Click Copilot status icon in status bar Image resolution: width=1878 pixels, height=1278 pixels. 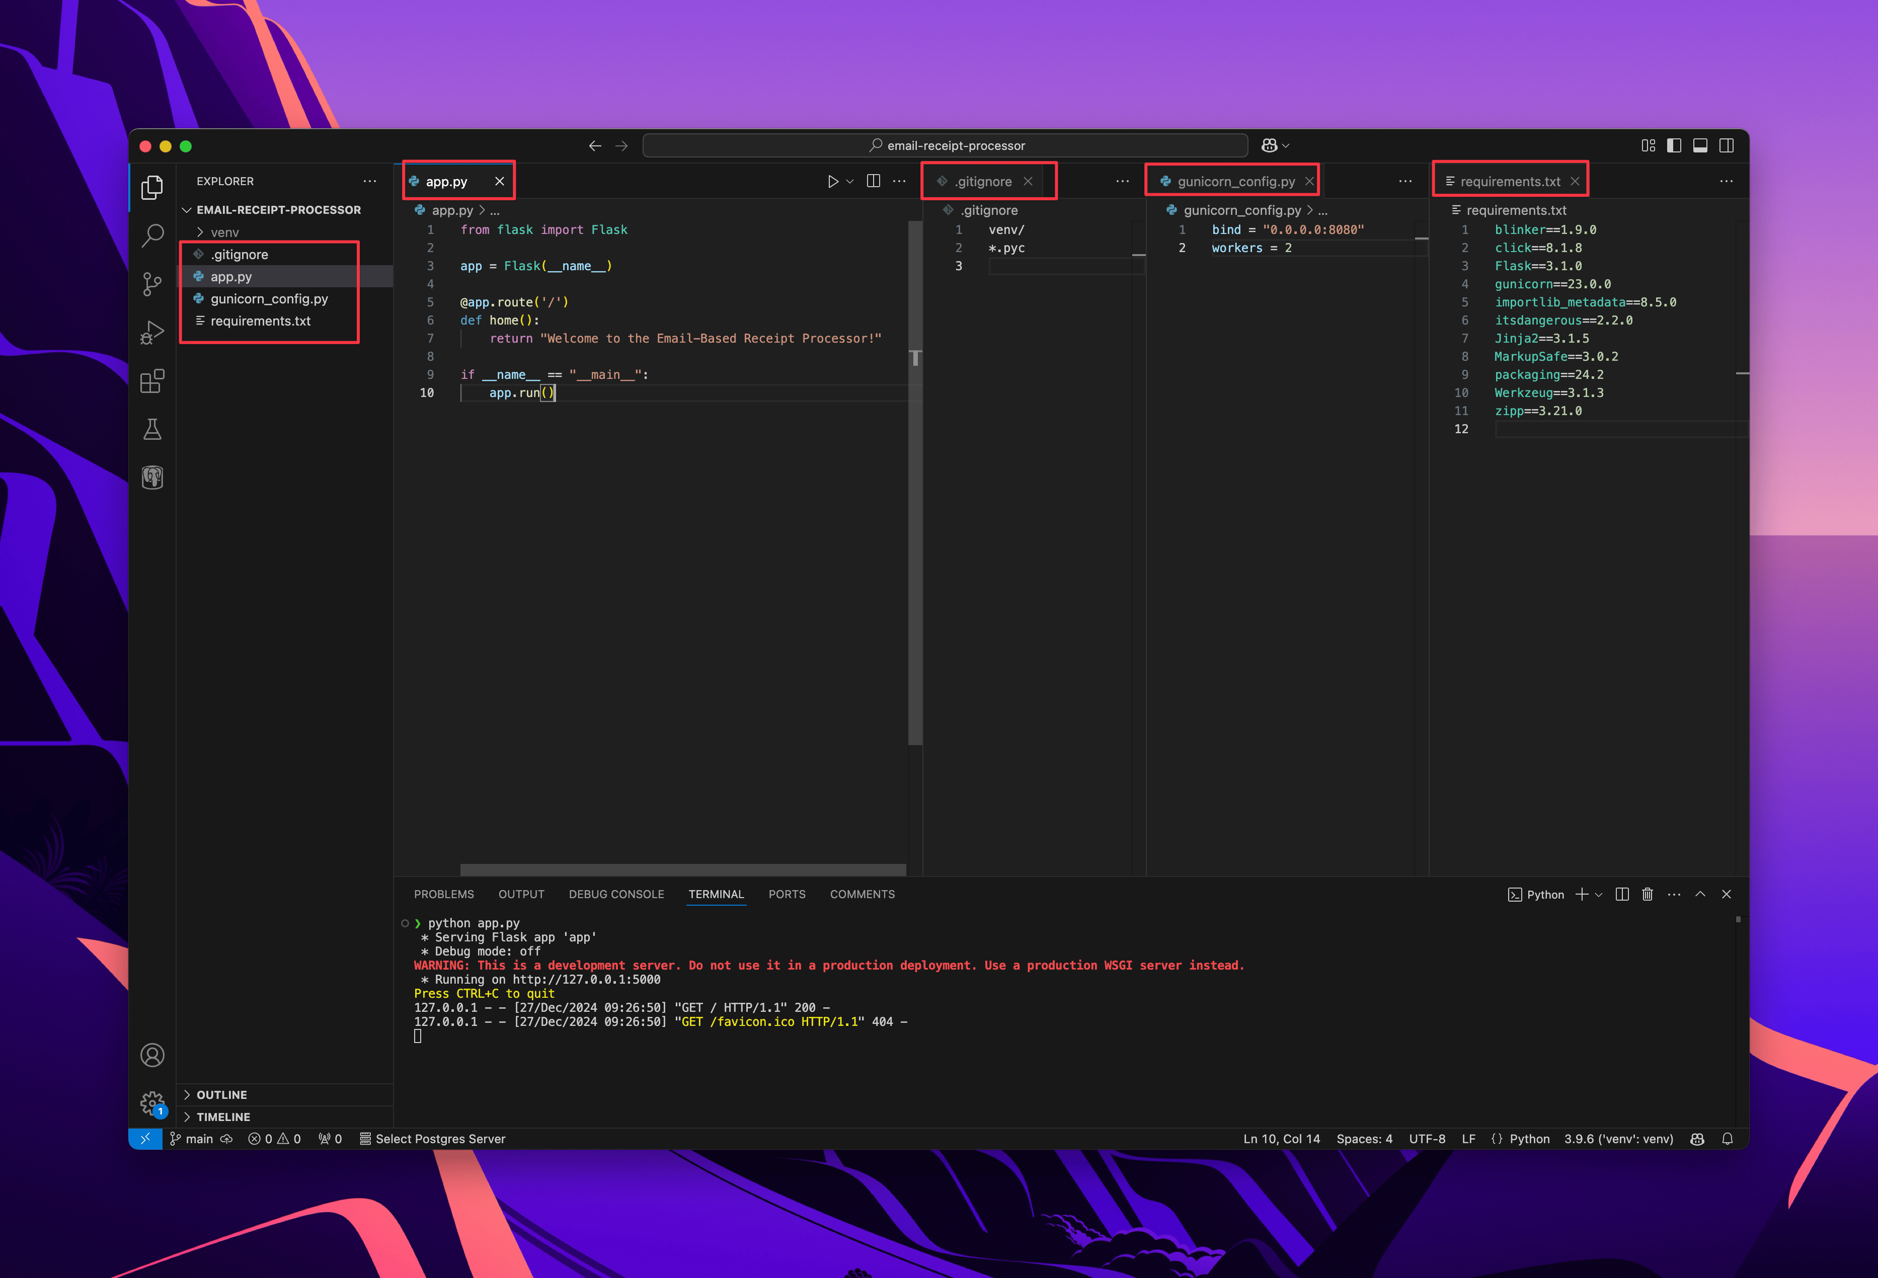tap(1697, 1139)
